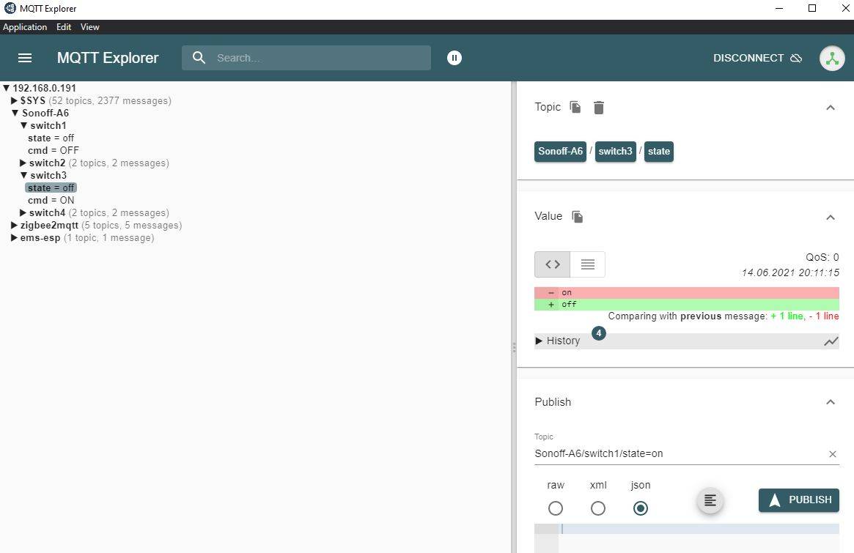Viewport: 854px width, 553px height.
Task: Collapse the 192.168.0.191 root node
Action: (x=6, y=88)
